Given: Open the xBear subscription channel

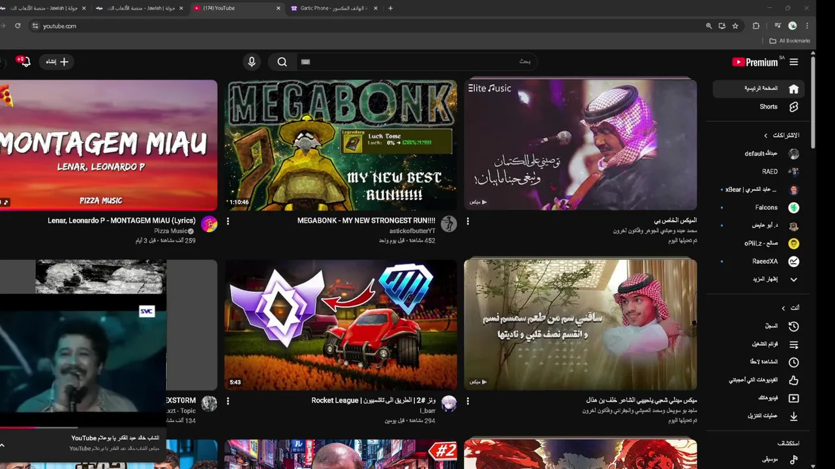Looking at the screenshot, I should (758, 190).
